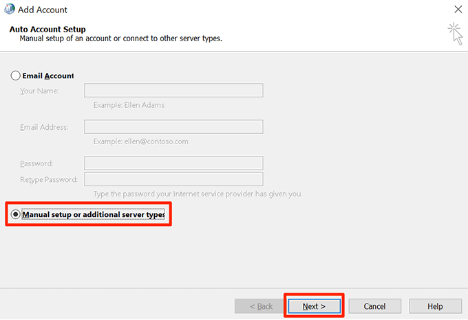Click the Auto Account Setup heading
Image resolution: width=468 pixels, height=320 pixels.
tap(46, 30)
